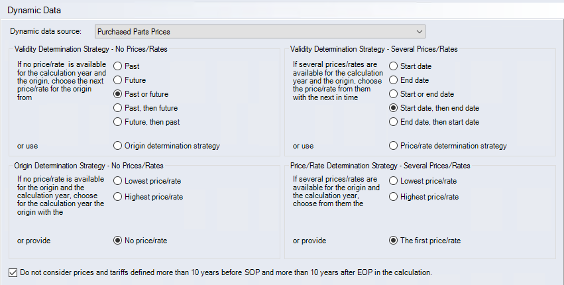Viewport: 564px width, 285px height.
Task: Uncheck the 10 years SOP/EOP checkbox
Action: [x=15, y=272]
